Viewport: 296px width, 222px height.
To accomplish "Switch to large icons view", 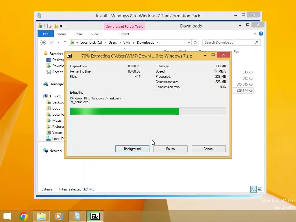I will point(260,189).
